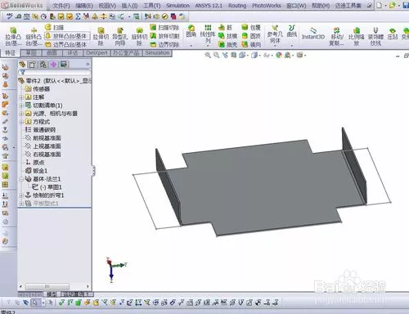Open dropdown arrow under 圆角 (Fillet)
Image resolution: width=409 pixels, height=314 pixels.
coord(191,46)
